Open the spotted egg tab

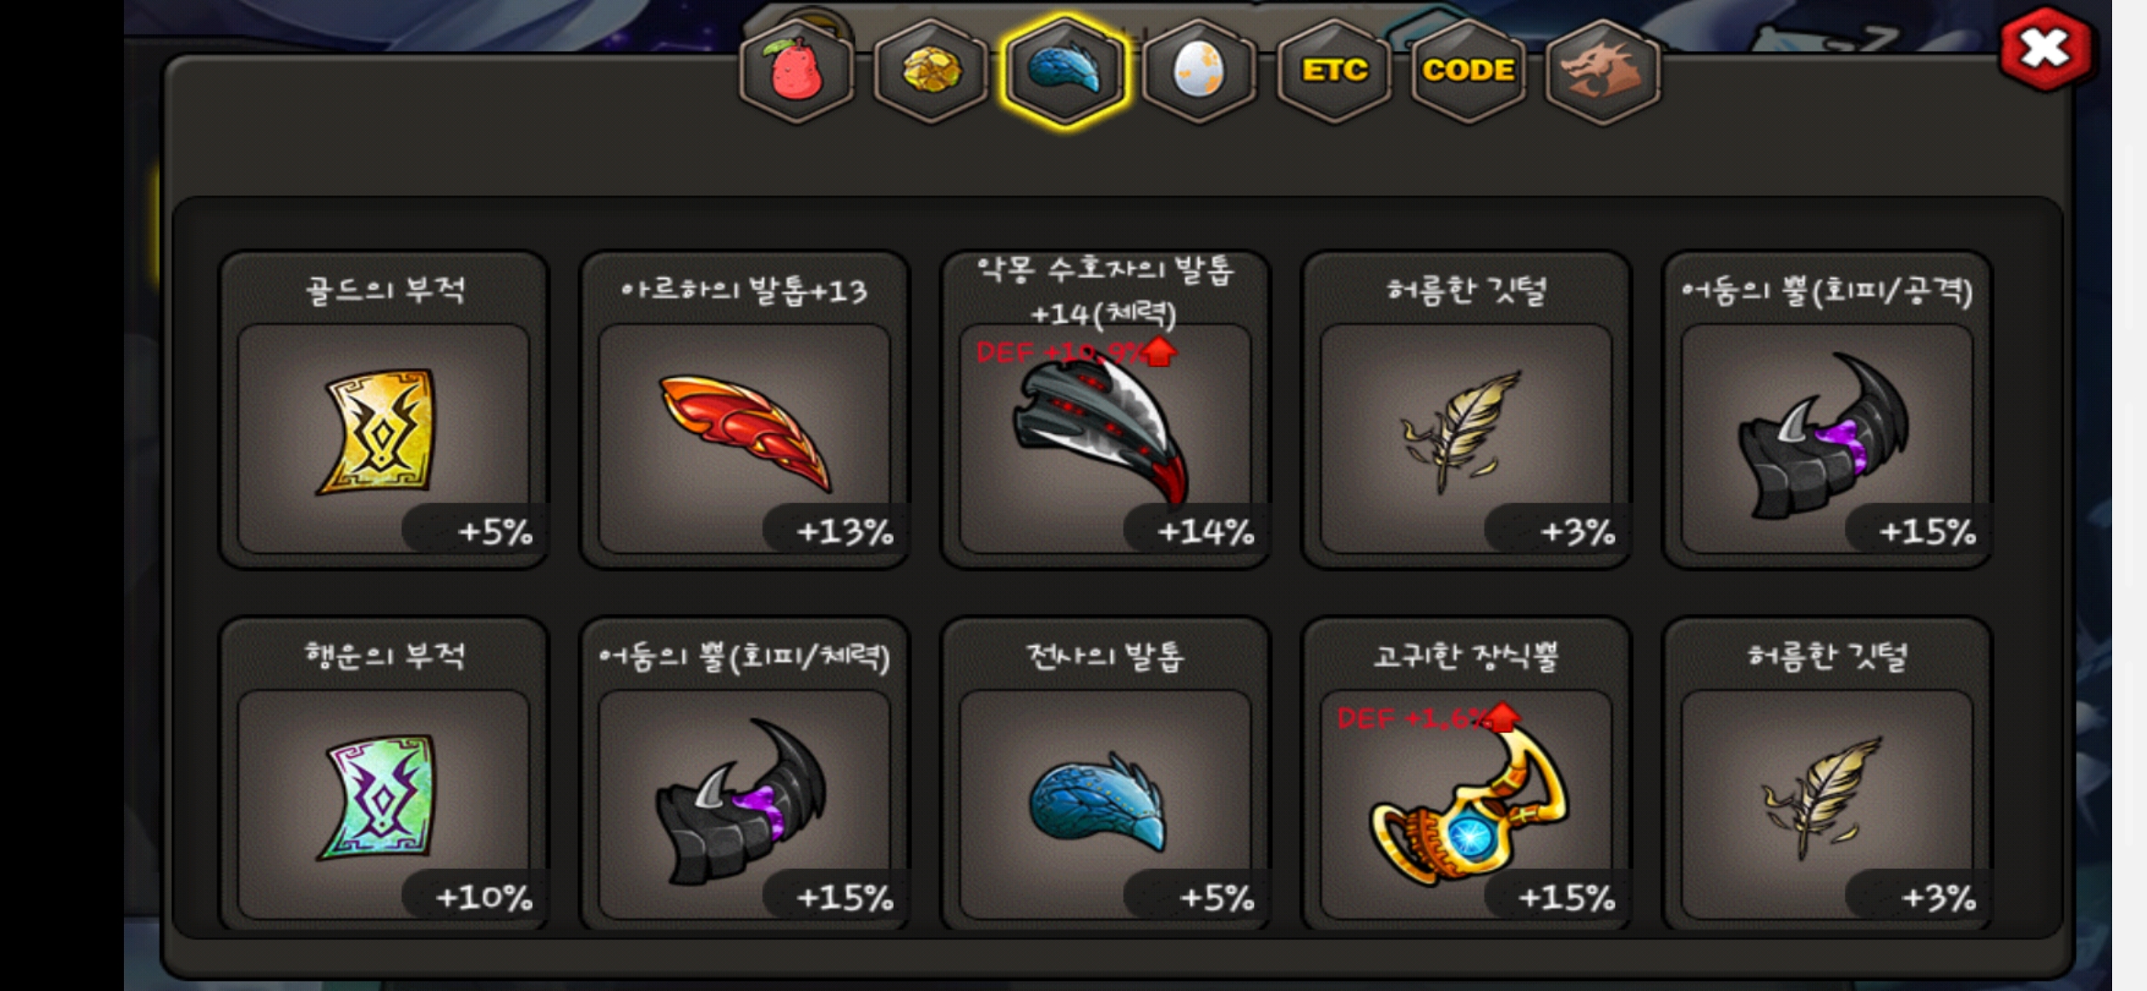click(1199, 71)
